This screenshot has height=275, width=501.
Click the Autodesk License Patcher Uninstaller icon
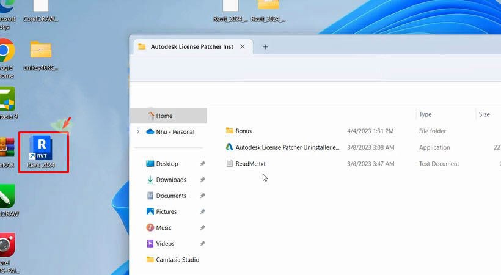click(229, 147)
